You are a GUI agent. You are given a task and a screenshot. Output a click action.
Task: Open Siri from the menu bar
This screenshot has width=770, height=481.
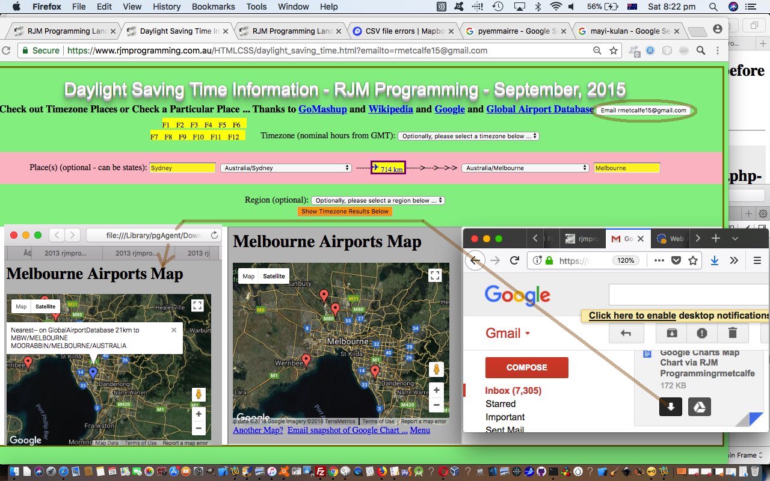click(x=733, y=7)
